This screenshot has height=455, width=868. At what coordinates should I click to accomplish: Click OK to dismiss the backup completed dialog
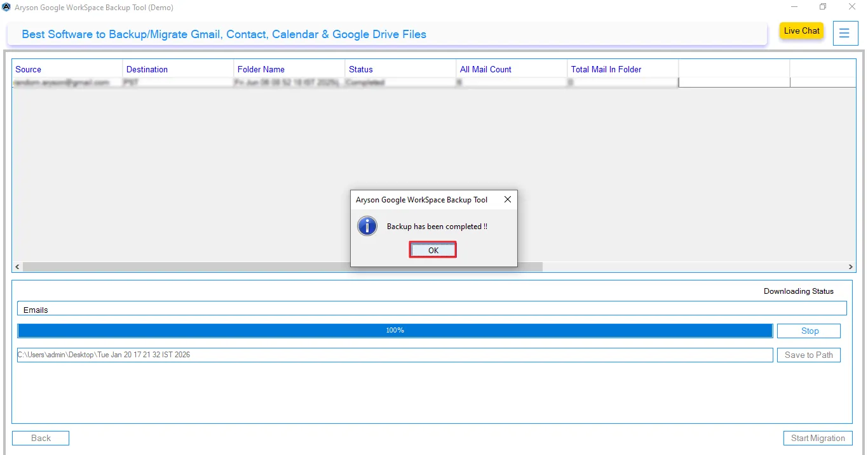(x=433, y=249)
